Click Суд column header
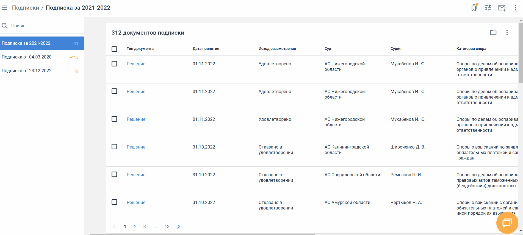 [328, 49]
